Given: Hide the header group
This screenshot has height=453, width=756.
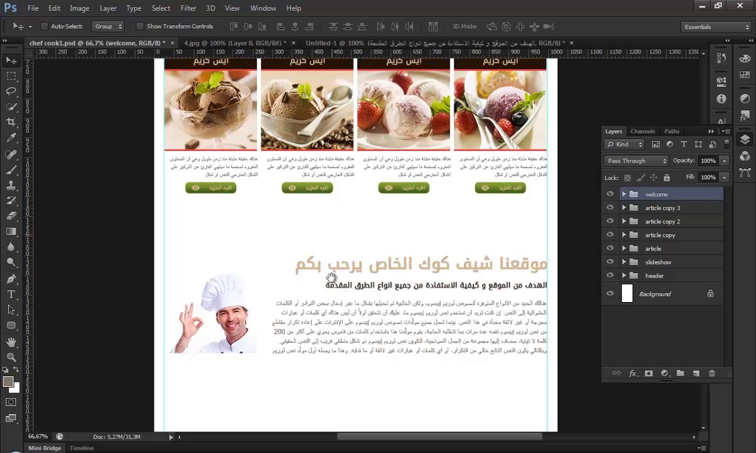Looking at the screenshot, I should pos(610,276).
